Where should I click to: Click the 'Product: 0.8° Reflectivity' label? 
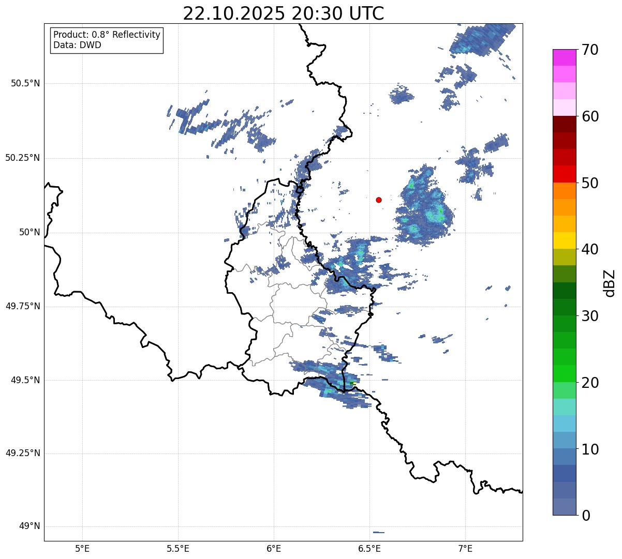[107, 35]
